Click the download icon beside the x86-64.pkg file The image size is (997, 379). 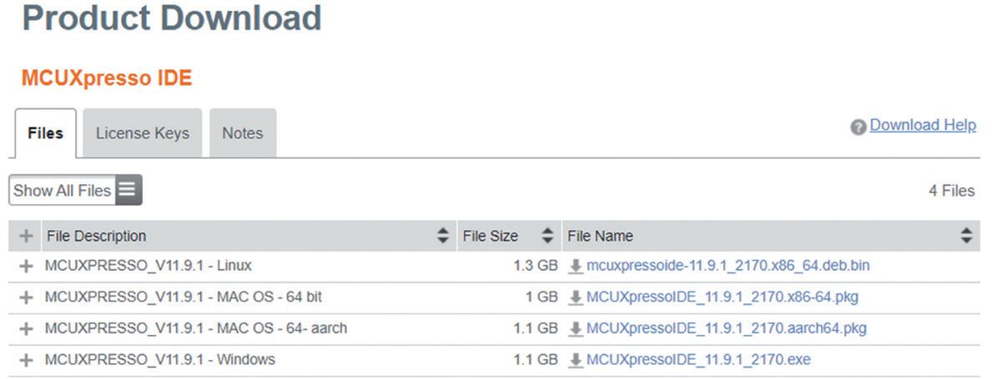(x=575, y=297)
